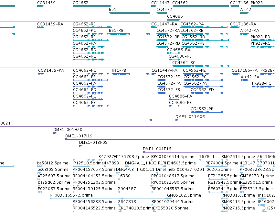275x213 pixels.
Task: Select the Pk92B gene label
Action: pos(257,3)
